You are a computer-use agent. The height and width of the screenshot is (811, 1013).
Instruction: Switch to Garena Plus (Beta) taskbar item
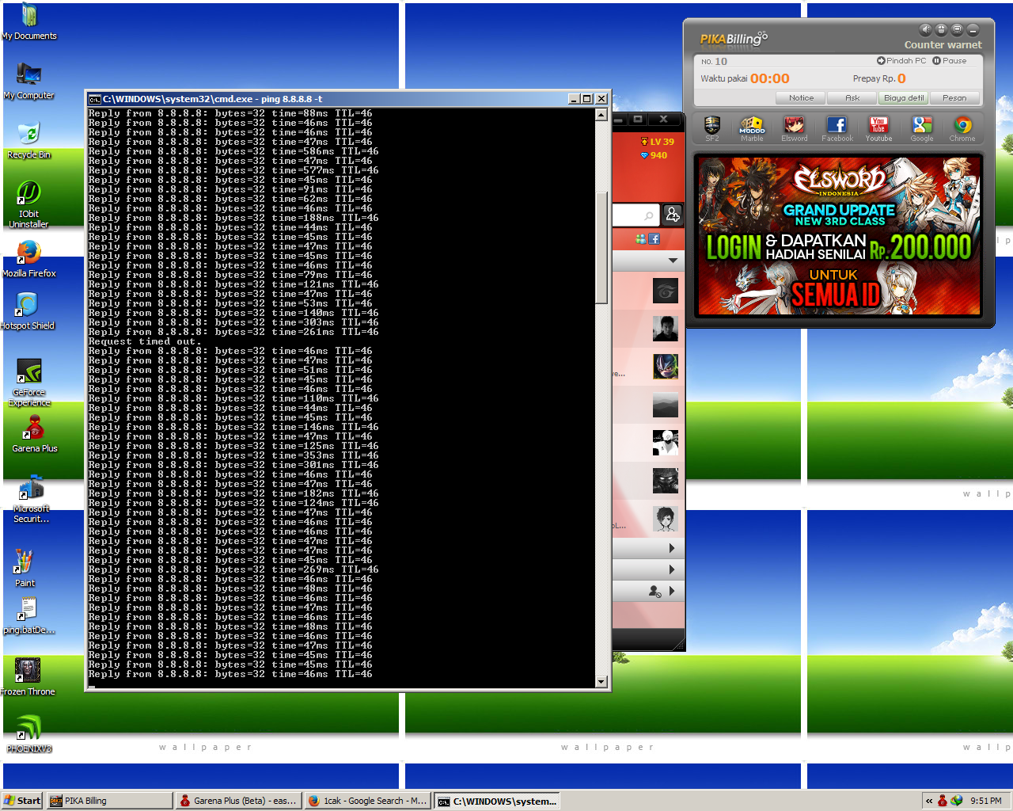pyautogui.click(x=238, y=801)
